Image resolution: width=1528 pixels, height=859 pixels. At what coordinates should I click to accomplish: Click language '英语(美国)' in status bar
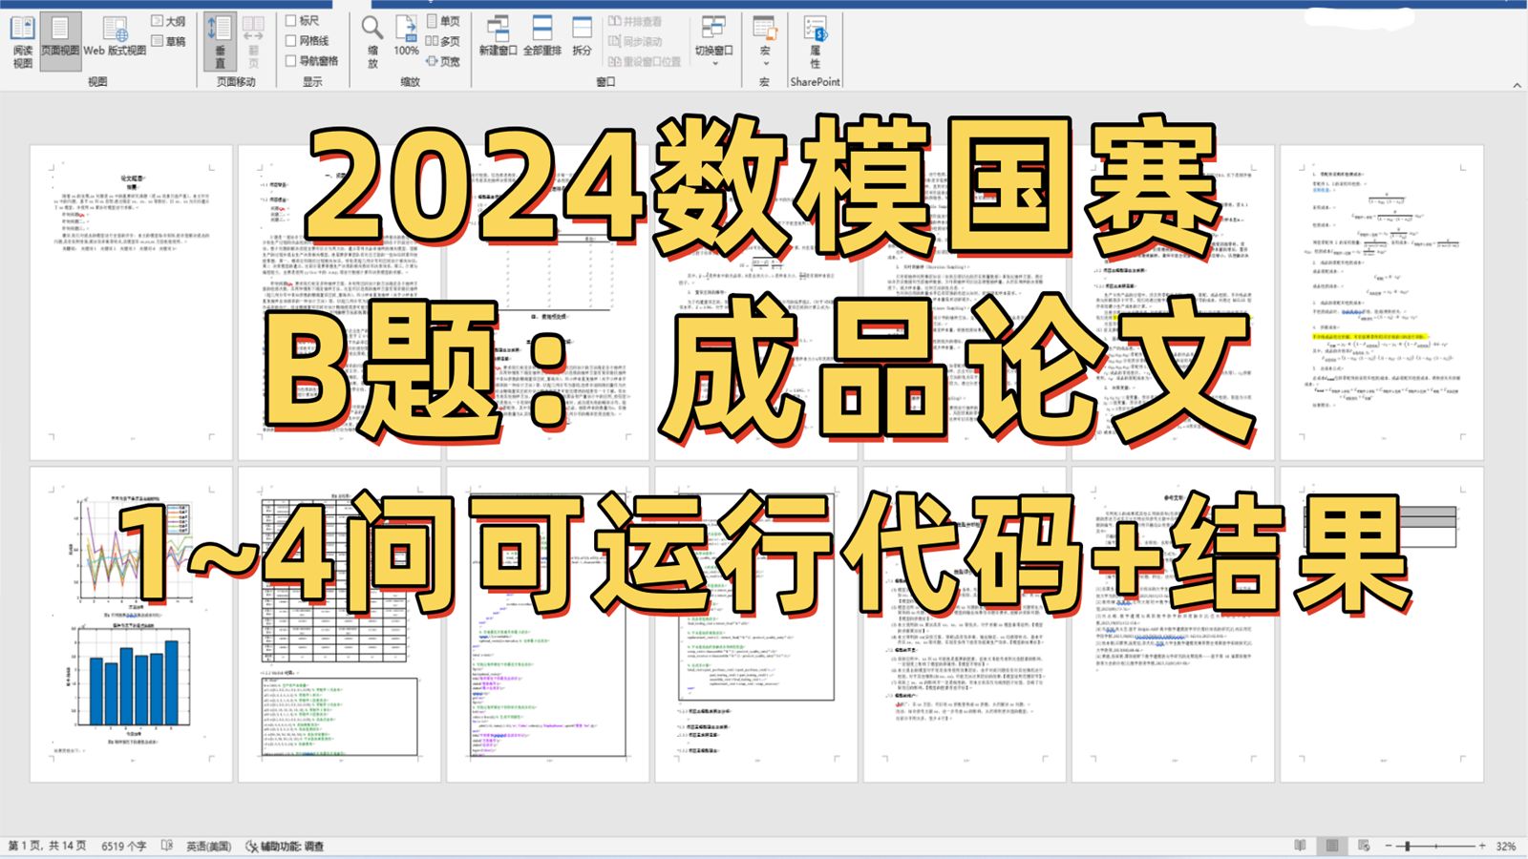click(x=208, y=847)
